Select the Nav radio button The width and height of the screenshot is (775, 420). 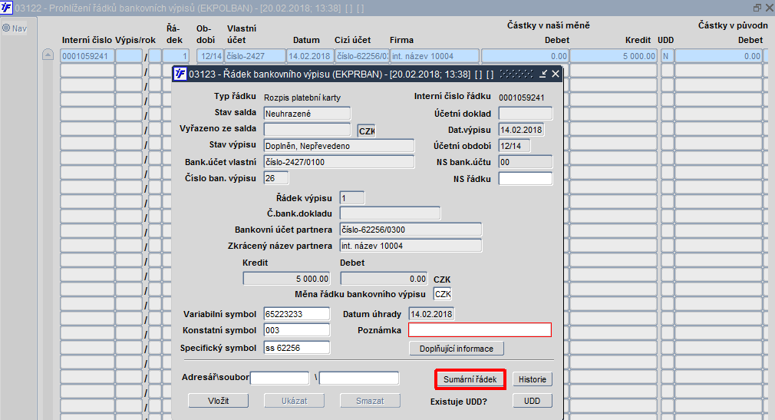[x=6, y=28]
